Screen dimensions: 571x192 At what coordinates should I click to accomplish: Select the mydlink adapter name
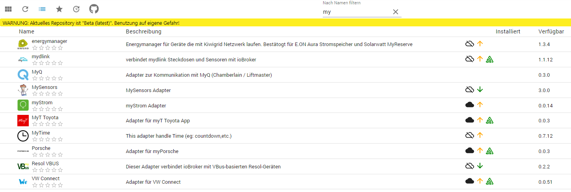[41, 56]
